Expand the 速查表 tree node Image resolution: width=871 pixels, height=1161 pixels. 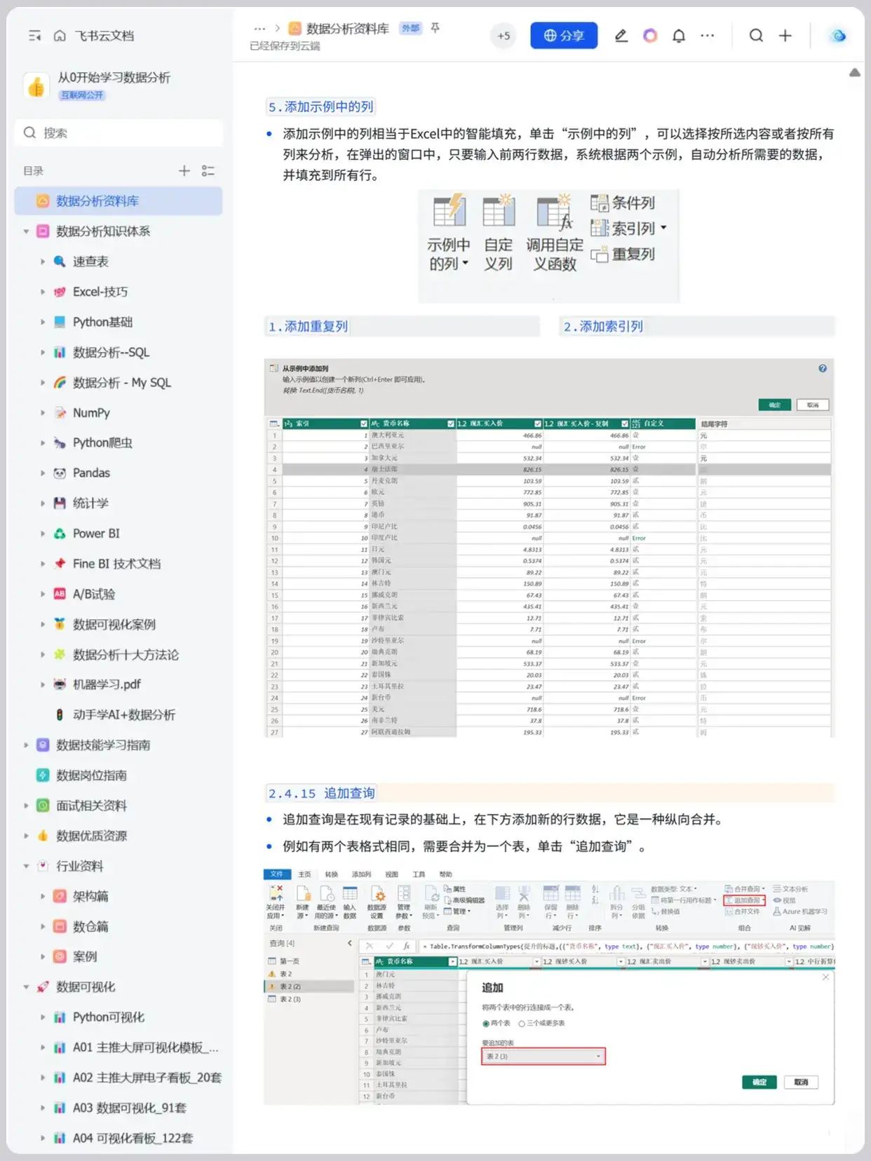(x=42, y=262)
